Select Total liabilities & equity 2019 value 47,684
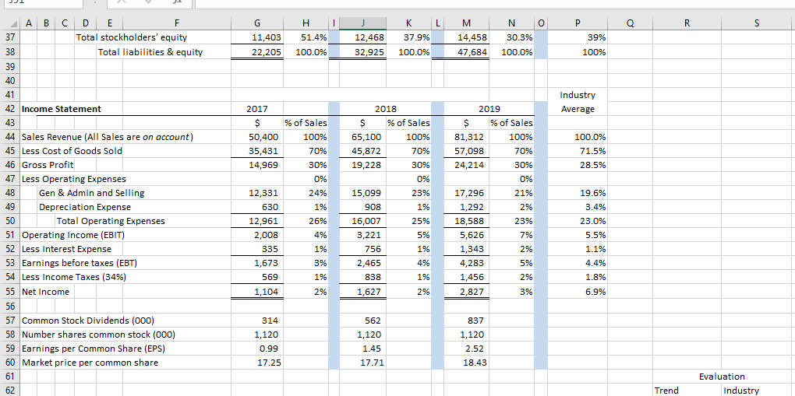 pyautogui.click(x=472, y=51)
